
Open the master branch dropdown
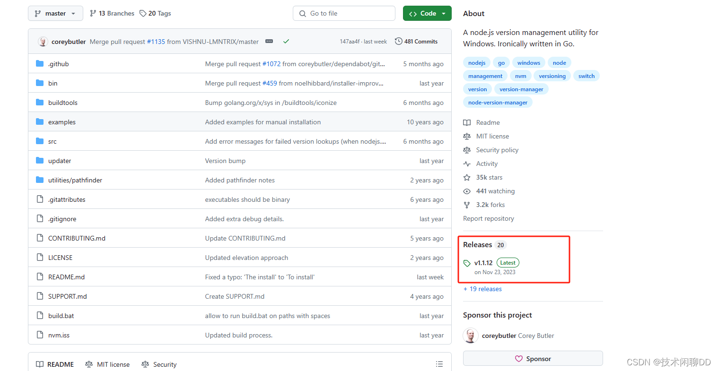point(55,13)
